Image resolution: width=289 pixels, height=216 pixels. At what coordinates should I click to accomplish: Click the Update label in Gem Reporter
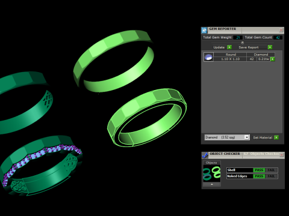coord(219,47)
